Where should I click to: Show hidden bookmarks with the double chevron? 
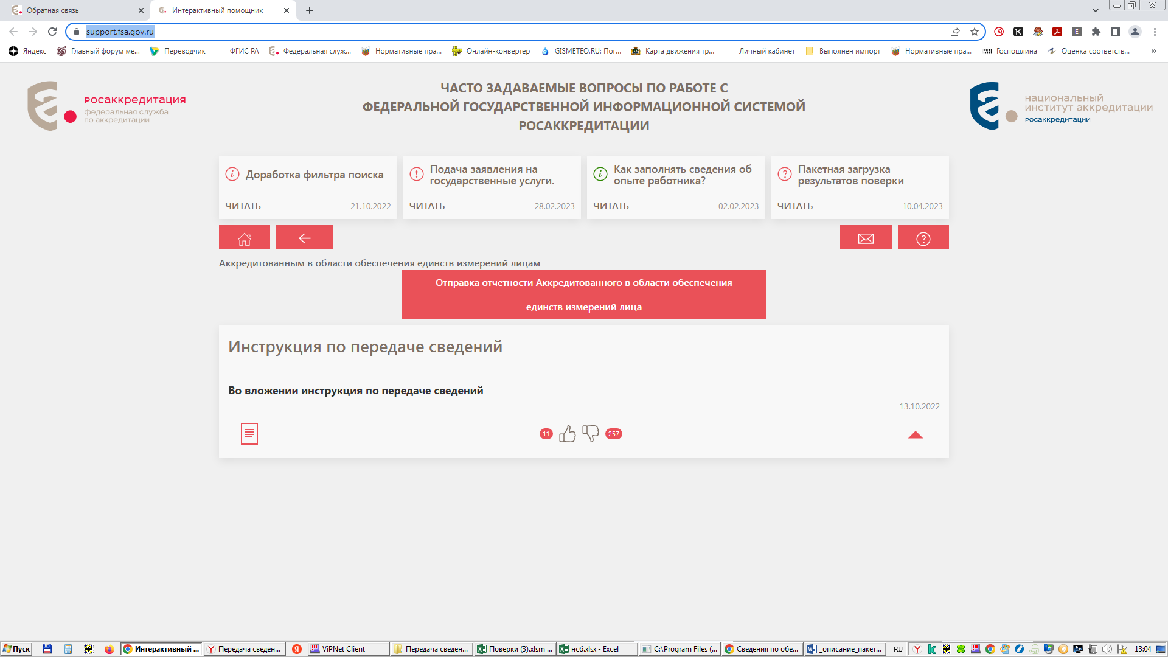(x=1153, y=51)
